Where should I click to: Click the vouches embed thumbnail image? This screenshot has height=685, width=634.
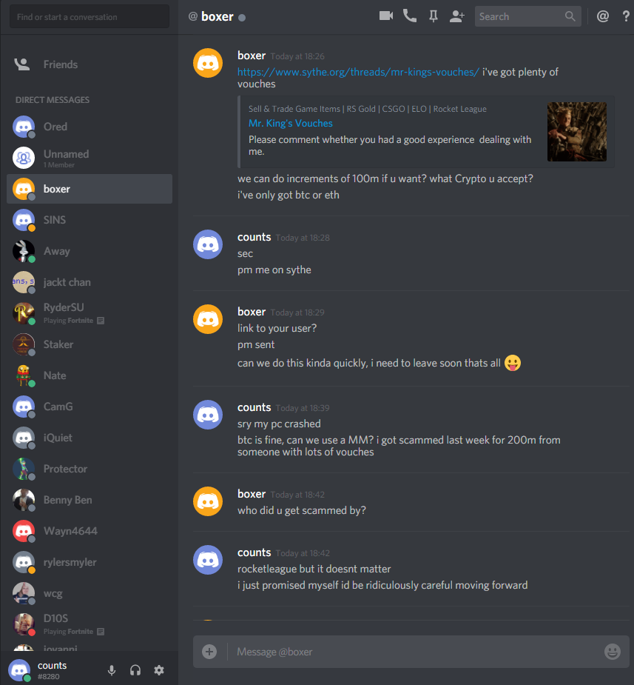point(577,132)
